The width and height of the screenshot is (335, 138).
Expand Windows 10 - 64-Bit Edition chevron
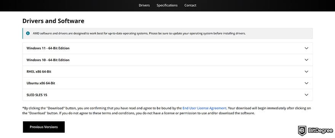pyautogui.click(x=306, y=60)
